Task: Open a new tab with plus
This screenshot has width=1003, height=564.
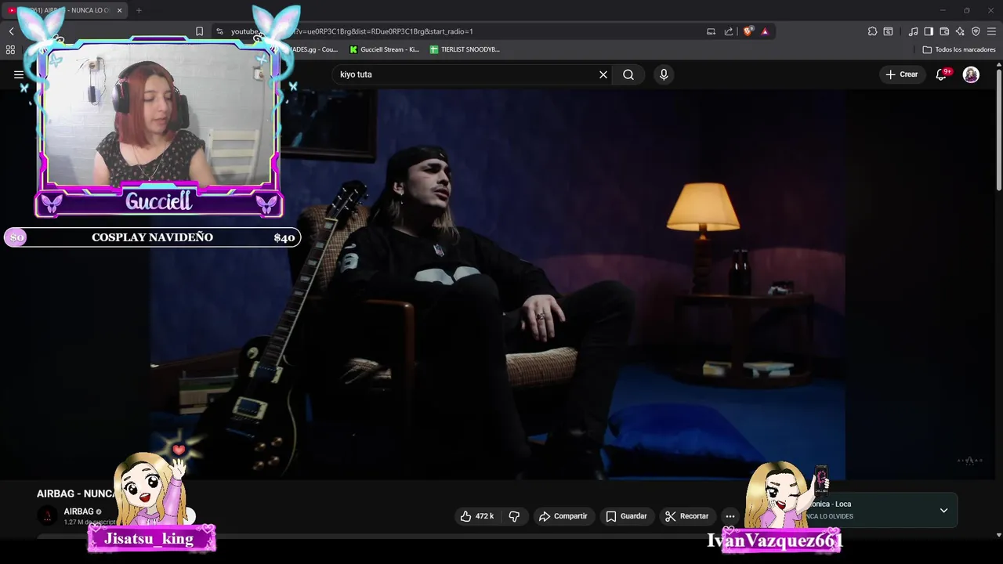Action: coord(139,10)
